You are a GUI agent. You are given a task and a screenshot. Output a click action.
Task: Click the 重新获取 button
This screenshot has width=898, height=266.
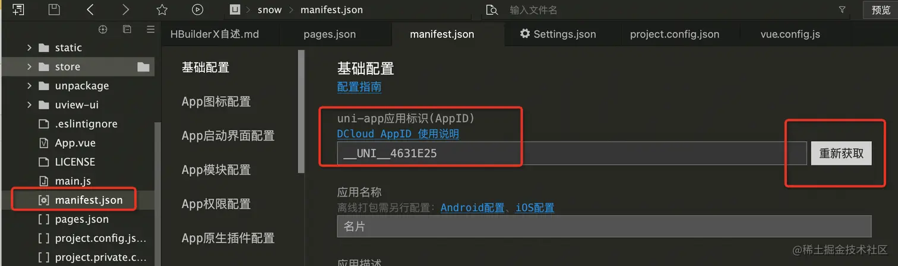point(841,153)
